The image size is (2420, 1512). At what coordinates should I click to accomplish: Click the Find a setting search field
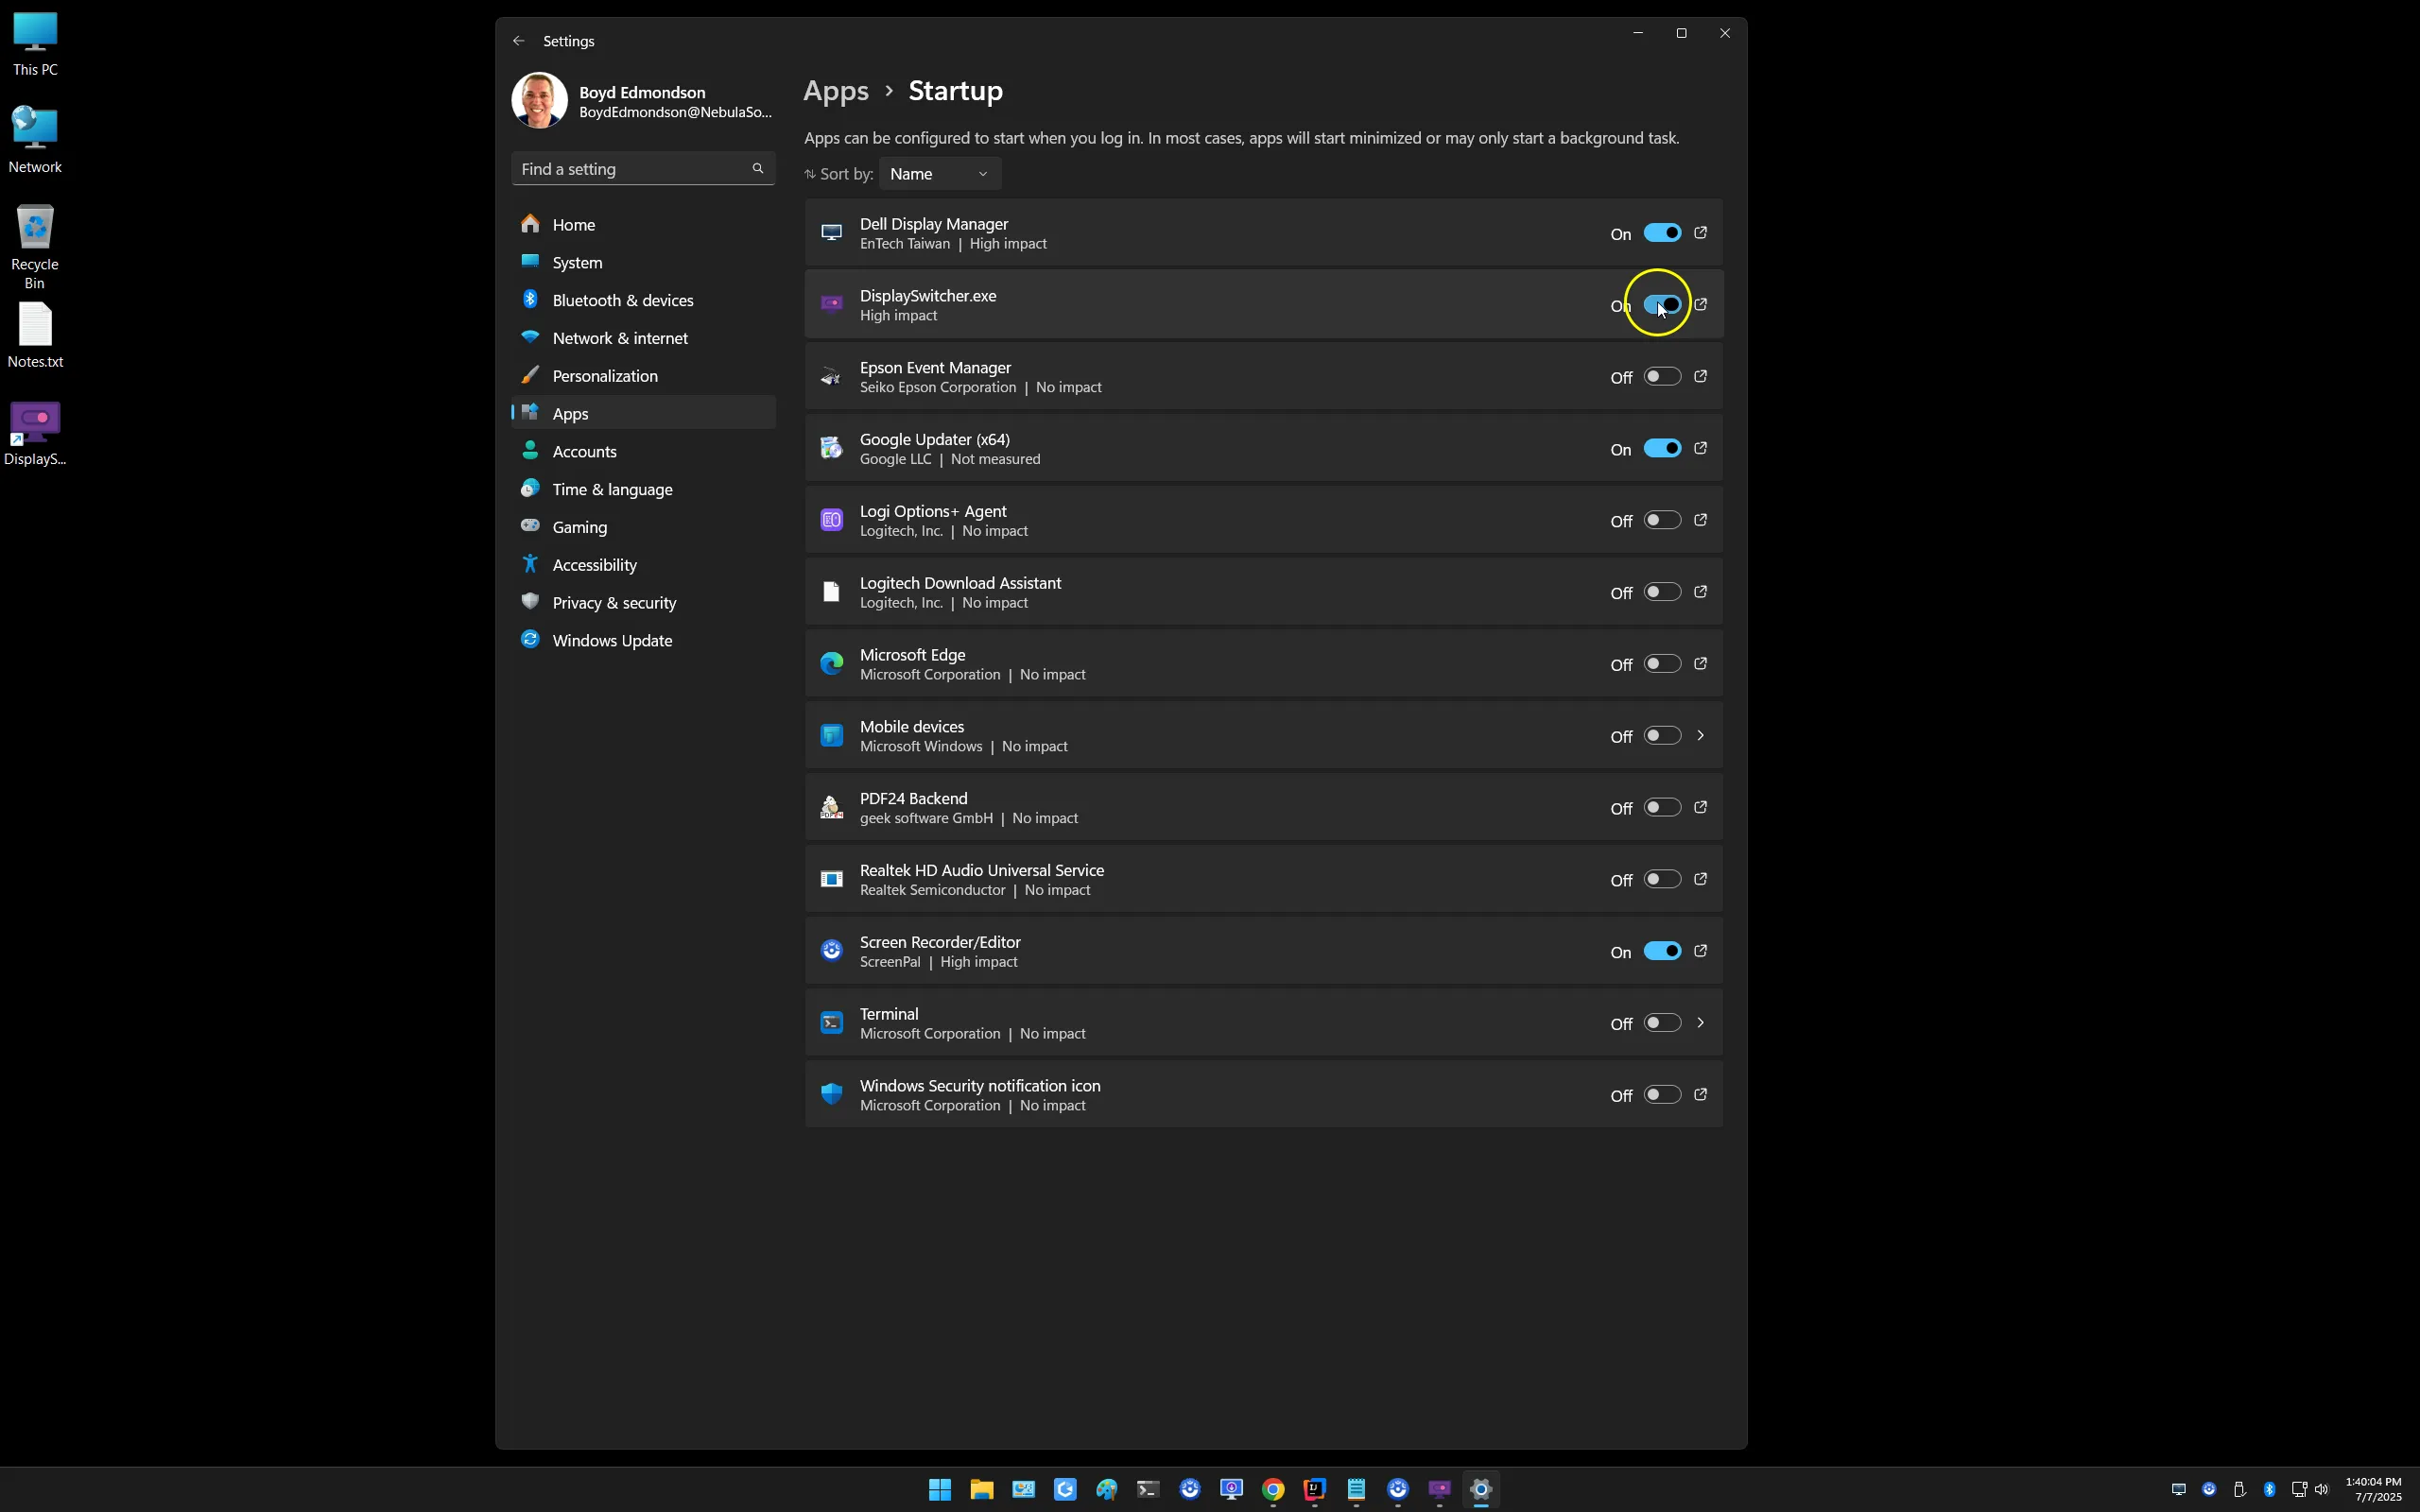[643, 169]
